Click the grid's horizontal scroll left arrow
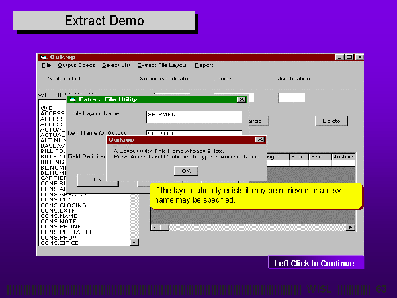The width and height of the screenshot is (397, 298). (154, 228)
